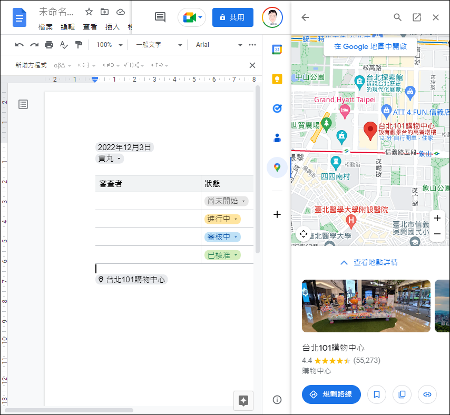450x415 pixels.
Task: Open the 尚未開始 status dropdown
Action: 227,201
